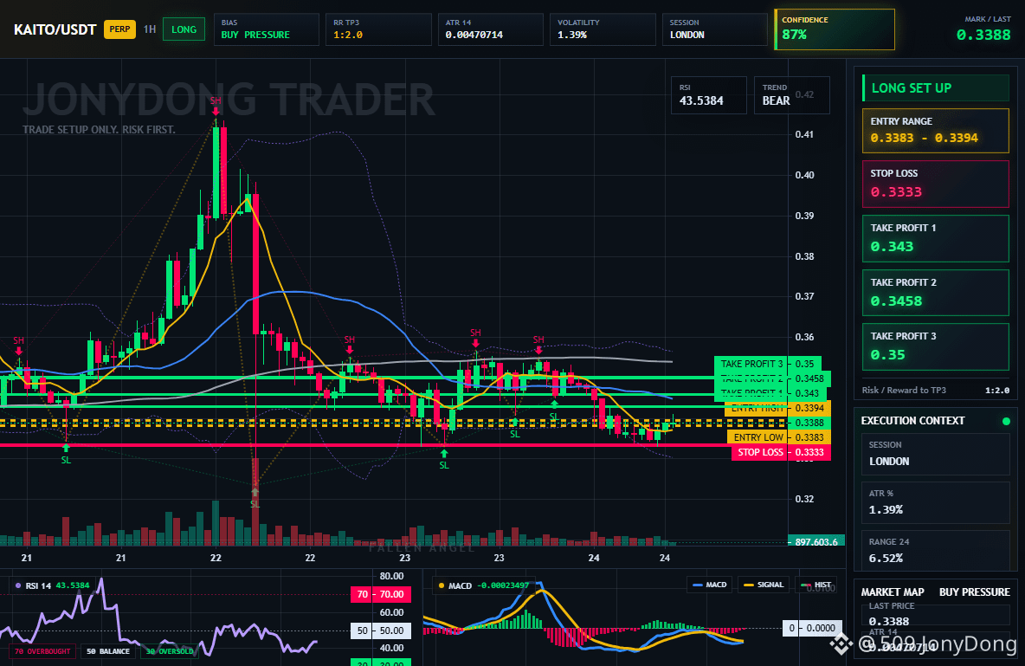1025x666 pixels.
Task: Toggle the 70 OVERBOUGHT legend chip
Action: click(42, 651)
